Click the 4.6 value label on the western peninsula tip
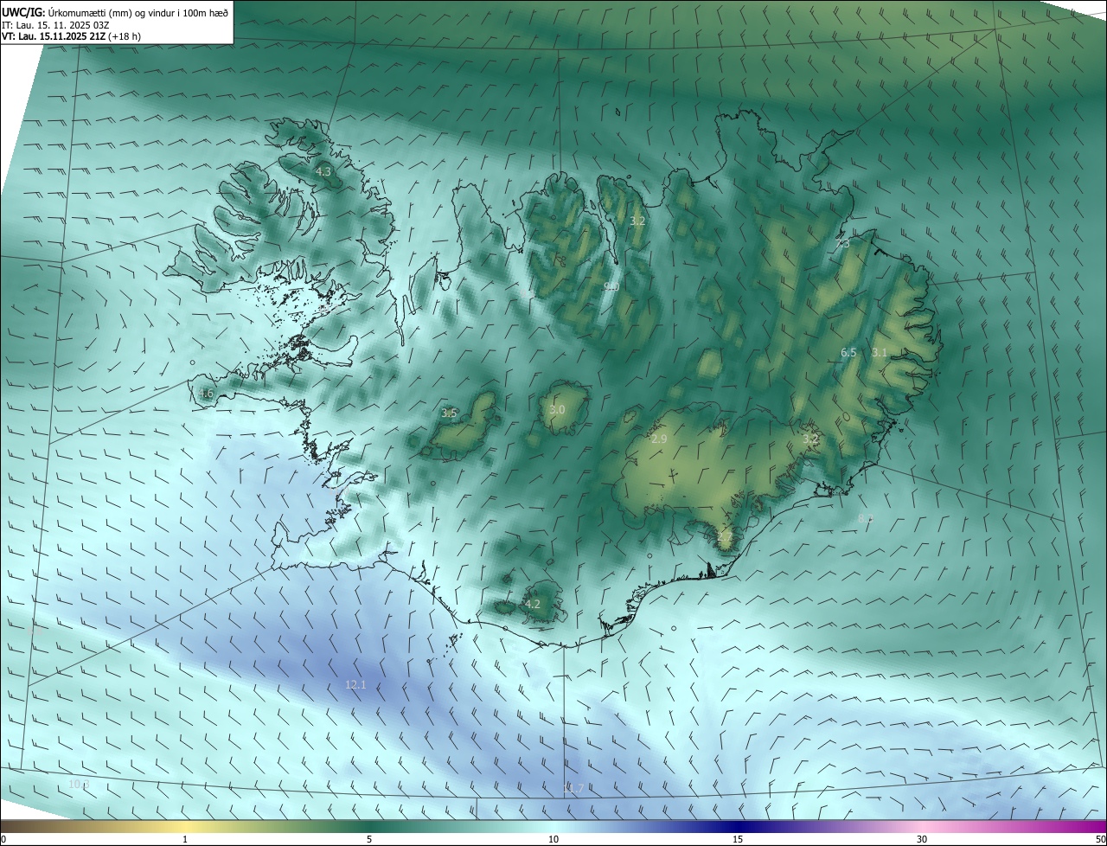This screenshot has width=1107, height=846. click(x=205, y=394)
